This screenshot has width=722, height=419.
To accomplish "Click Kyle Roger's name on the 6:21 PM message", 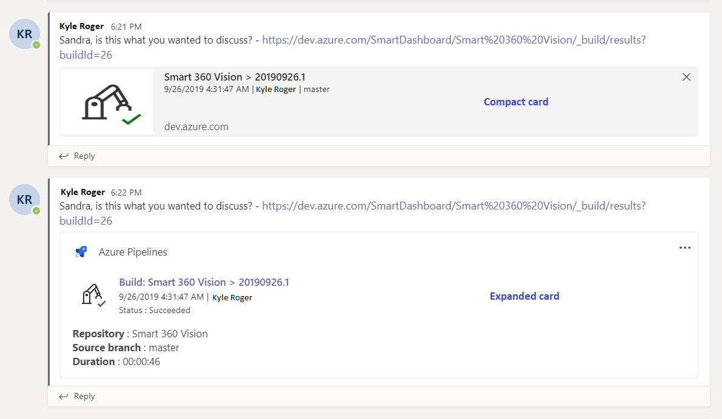I will 81,26.
